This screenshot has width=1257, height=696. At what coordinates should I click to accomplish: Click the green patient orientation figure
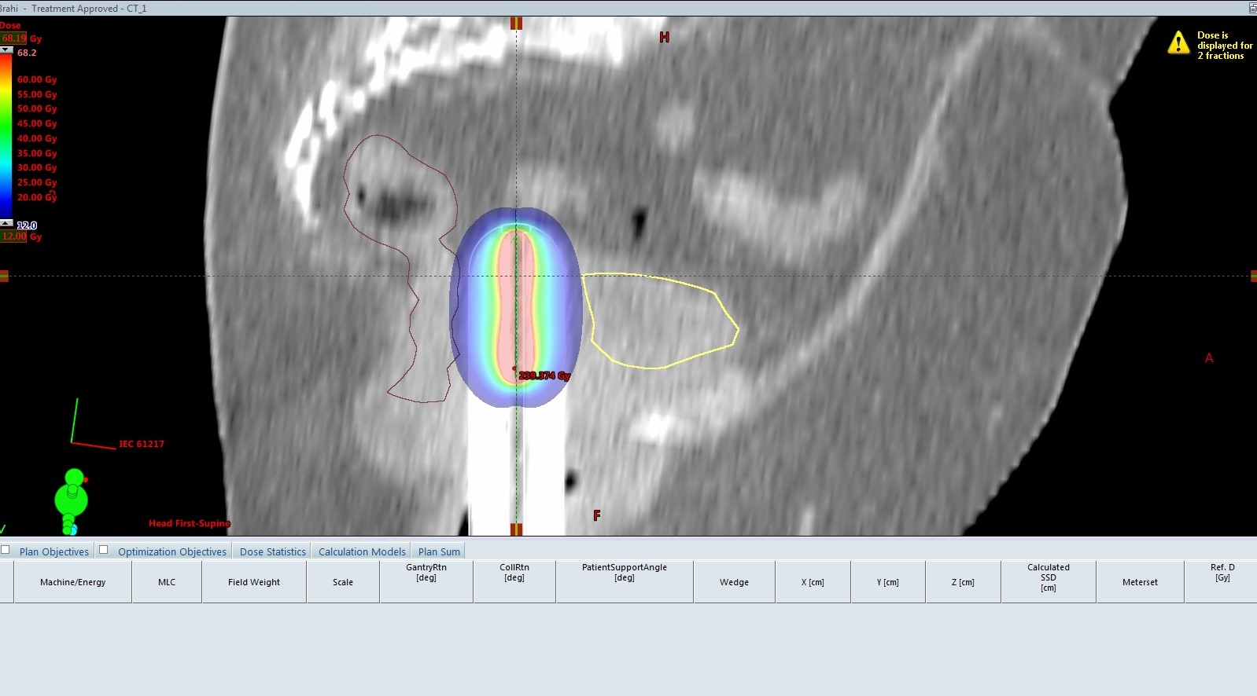[x=72, y=500]
